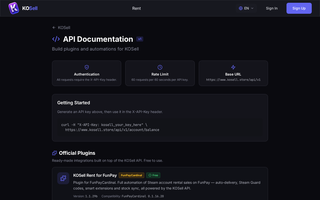The image size is (320, 200).
Task: Click the version 1.1.29b text
Action: (x=91, y=196)
